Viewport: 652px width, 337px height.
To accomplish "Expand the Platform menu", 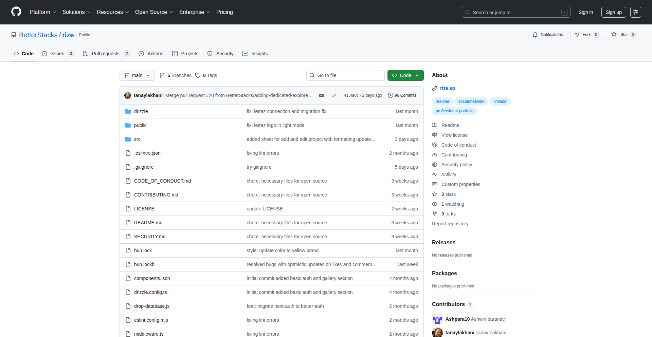I will tap(43, 12).
